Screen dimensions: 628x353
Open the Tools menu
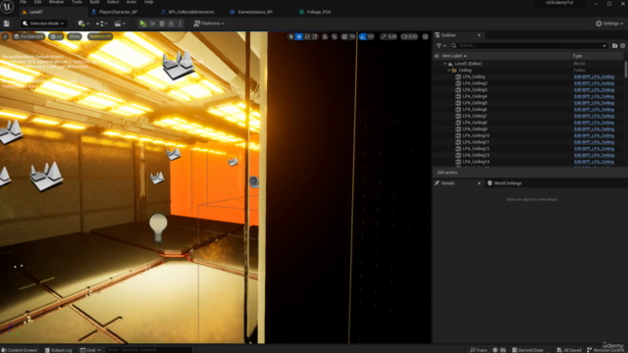(77, 2)
